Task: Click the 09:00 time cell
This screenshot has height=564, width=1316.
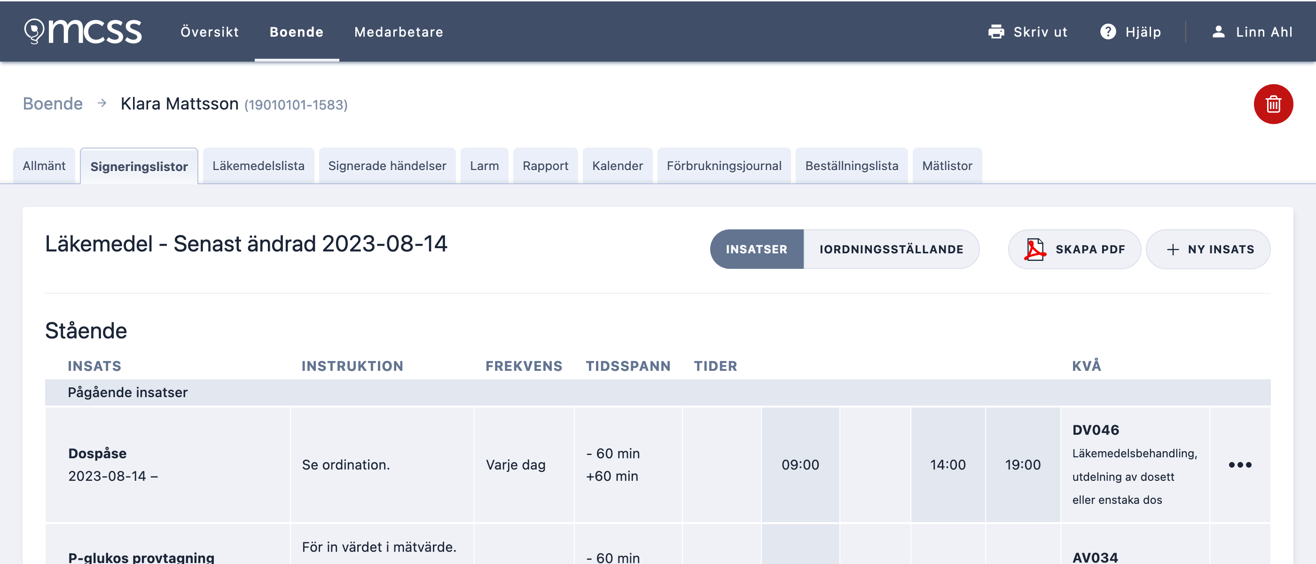Action: 800,464
